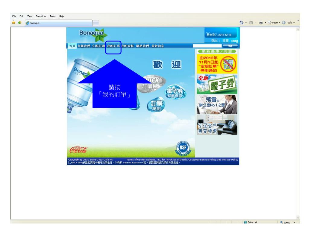
Task: Select the Bonaqua browser tab
Action: tap(59, 23)
